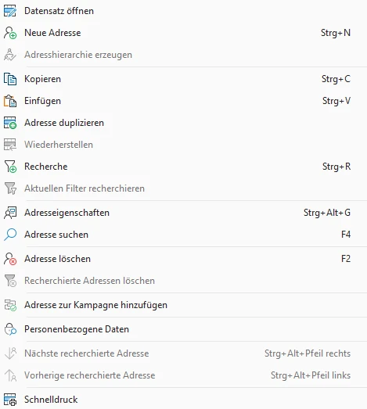367x409 pixels.
Task: Click the Adresse duplizieren table icon
Action: pos(10,123)
